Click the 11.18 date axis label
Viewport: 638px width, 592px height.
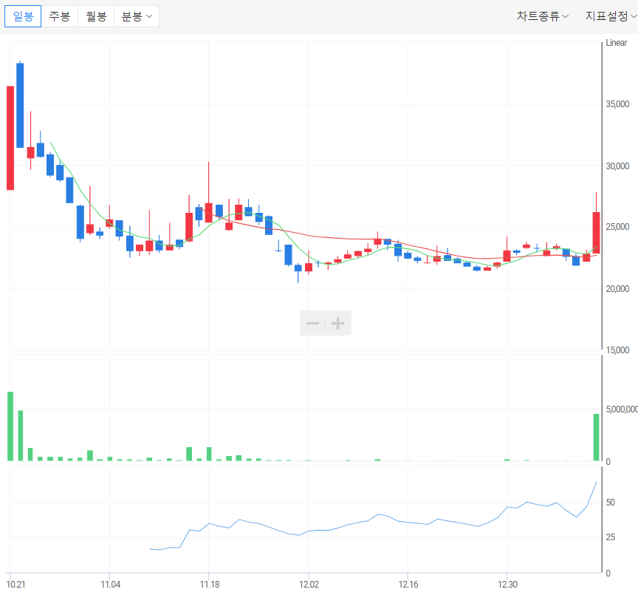tap(210, 585)
